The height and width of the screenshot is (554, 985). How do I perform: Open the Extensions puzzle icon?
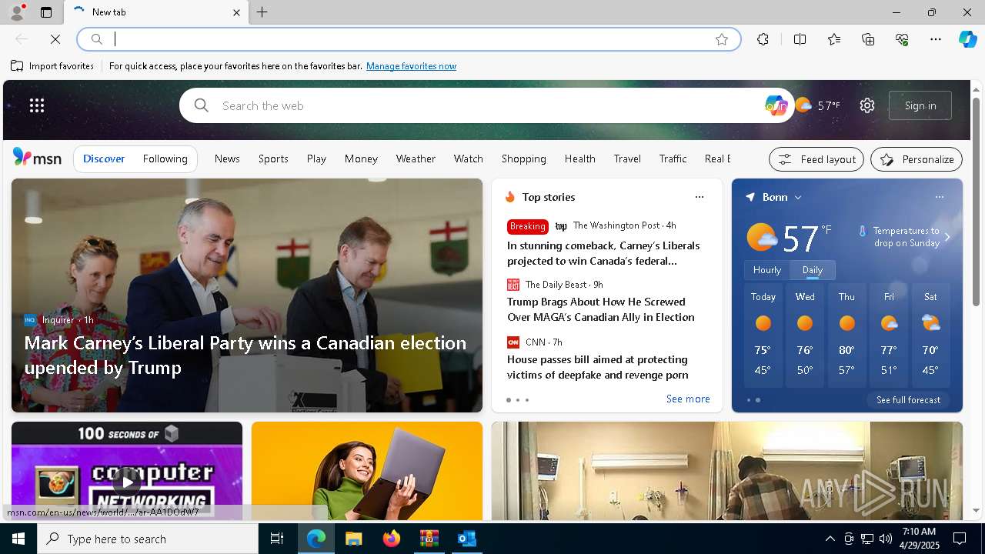coord(763,39)
